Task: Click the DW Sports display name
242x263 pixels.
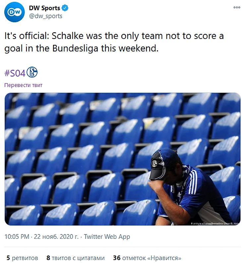Action: 44,8
